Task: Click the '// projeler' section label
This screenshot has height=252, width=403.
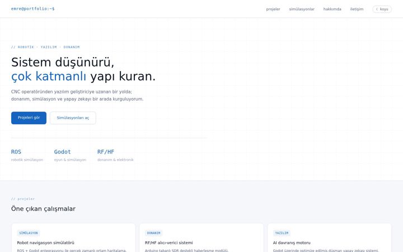Action: 23,199
